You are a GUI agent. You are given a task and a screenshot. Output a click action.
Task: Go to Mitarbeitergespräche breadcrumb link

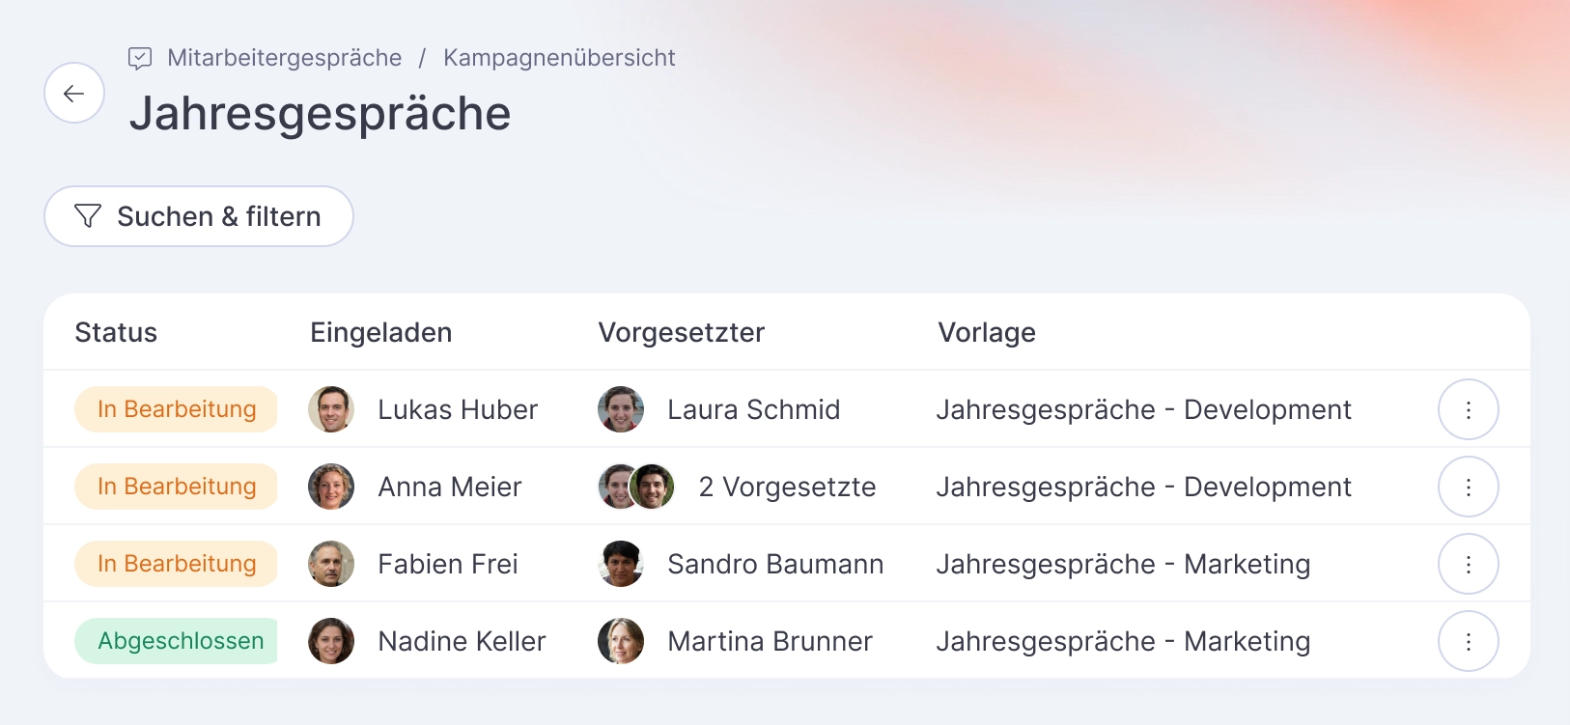coord(285,58)
